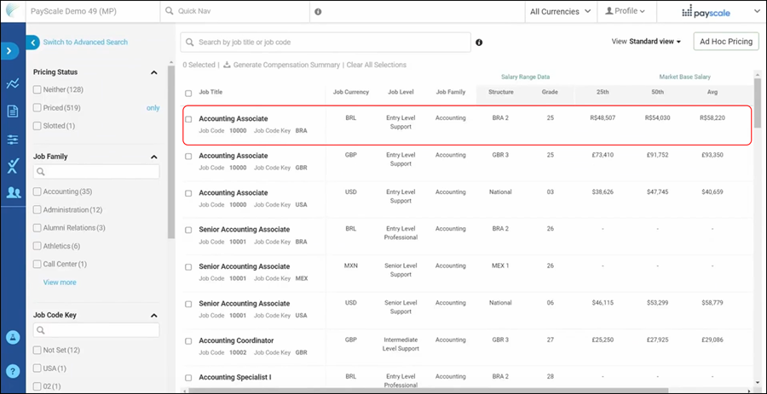
Task: Expand the left sidebar with arrow button
Action: 12,51
